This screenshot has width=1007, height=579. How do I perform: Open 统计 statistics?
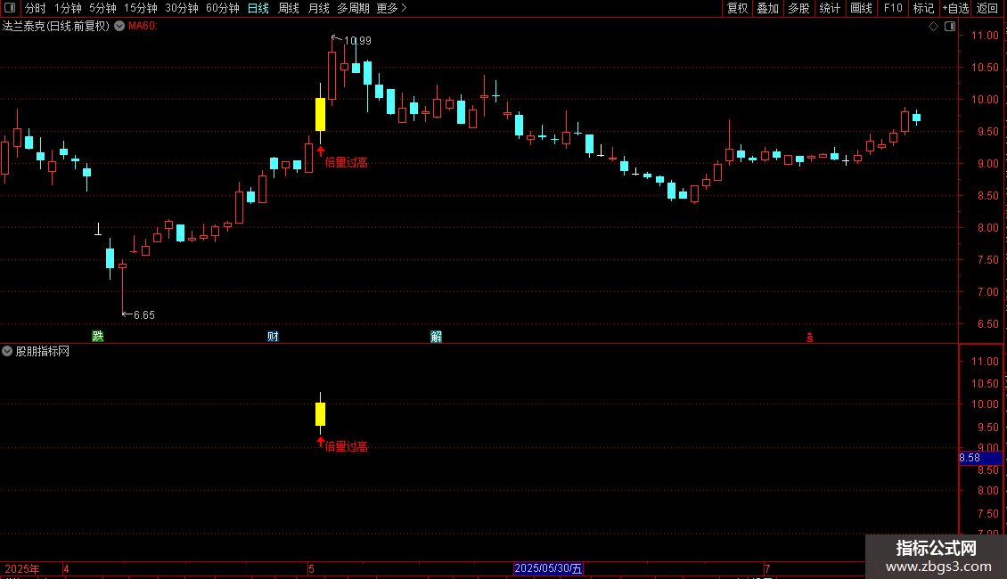point(830,8)
